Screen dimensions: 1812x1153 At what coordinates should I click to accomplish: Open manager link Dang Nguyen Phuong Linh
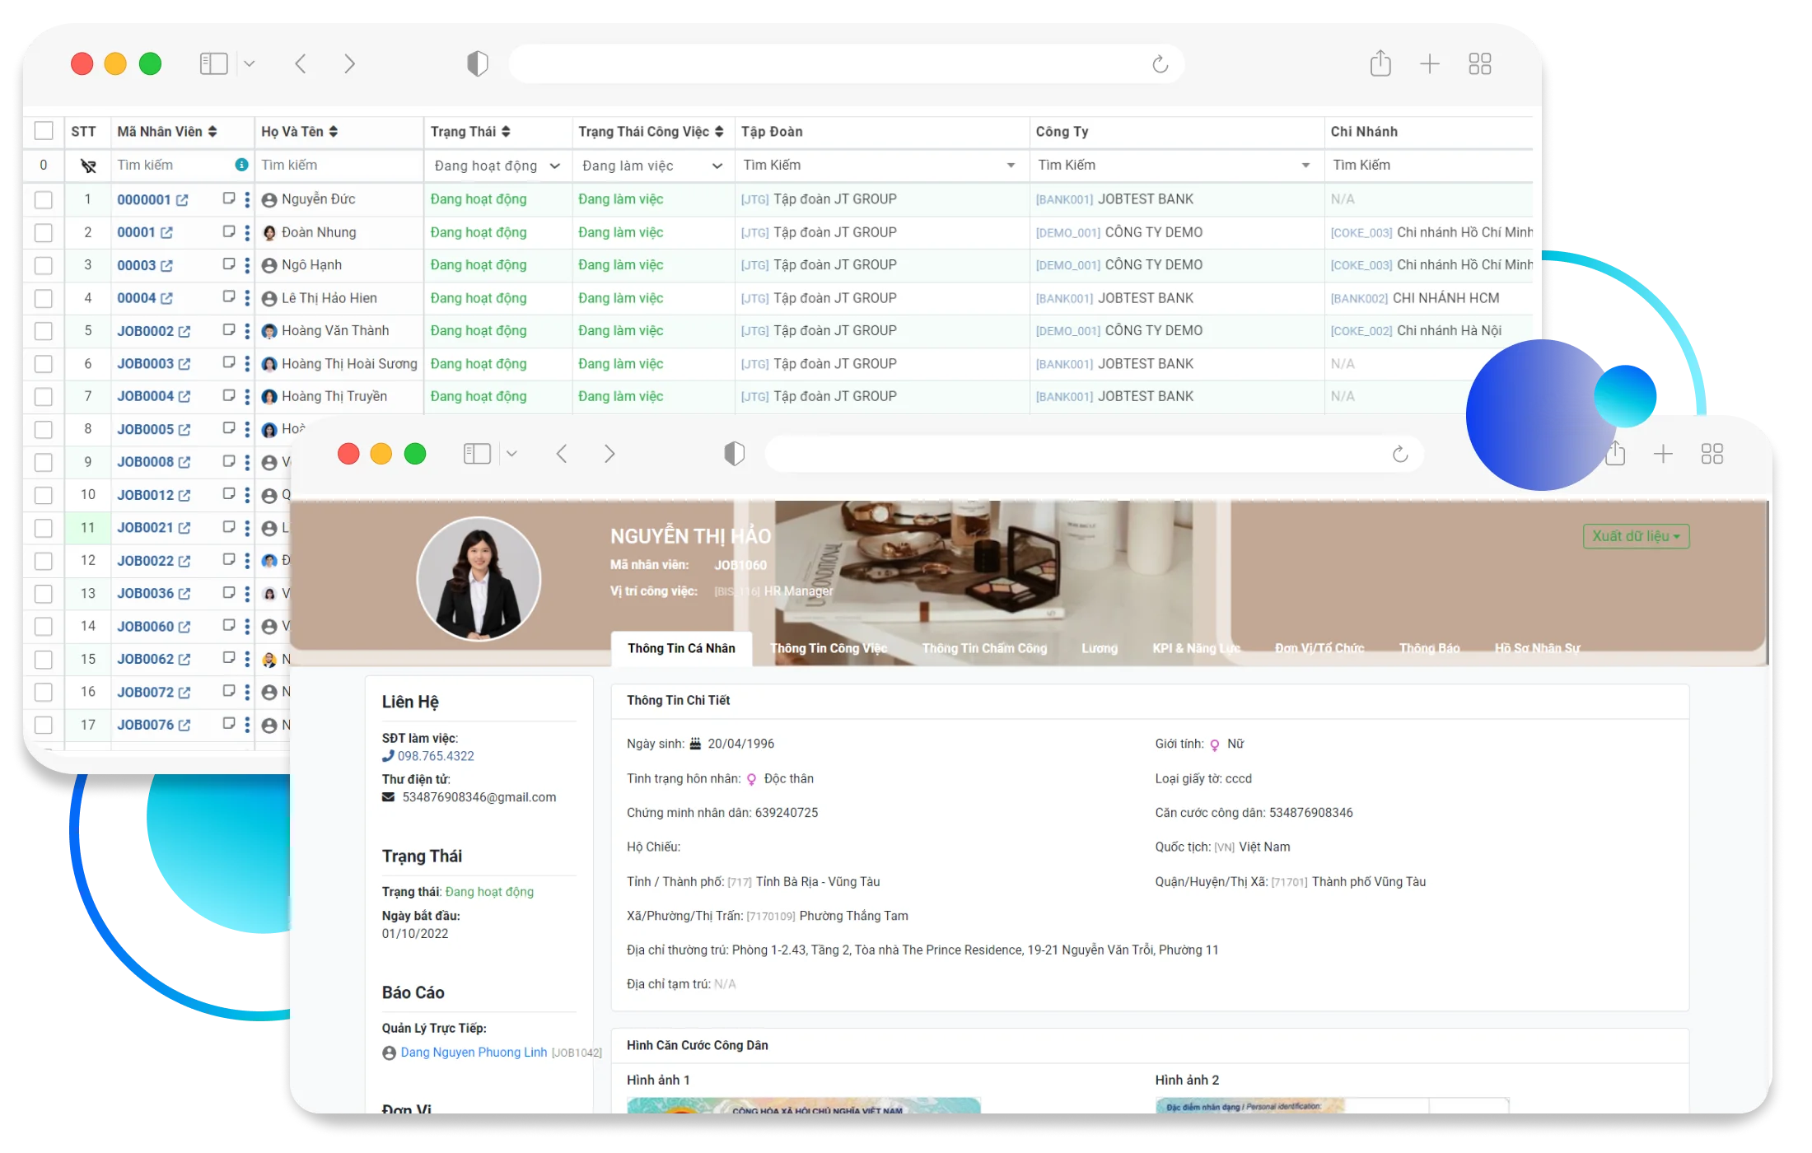click(474, 1053)
